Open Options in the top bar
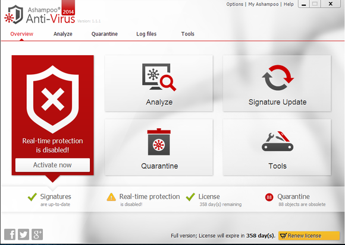Viewport: 345px width, 245px height. point(235,4)
